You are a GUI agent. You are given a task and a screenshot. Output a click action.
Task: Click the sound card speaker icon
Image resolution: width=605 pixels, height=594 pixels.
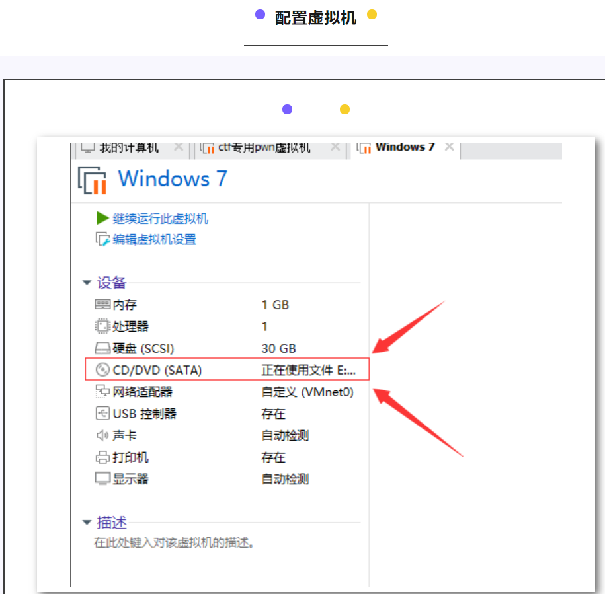tap(102, 435)
